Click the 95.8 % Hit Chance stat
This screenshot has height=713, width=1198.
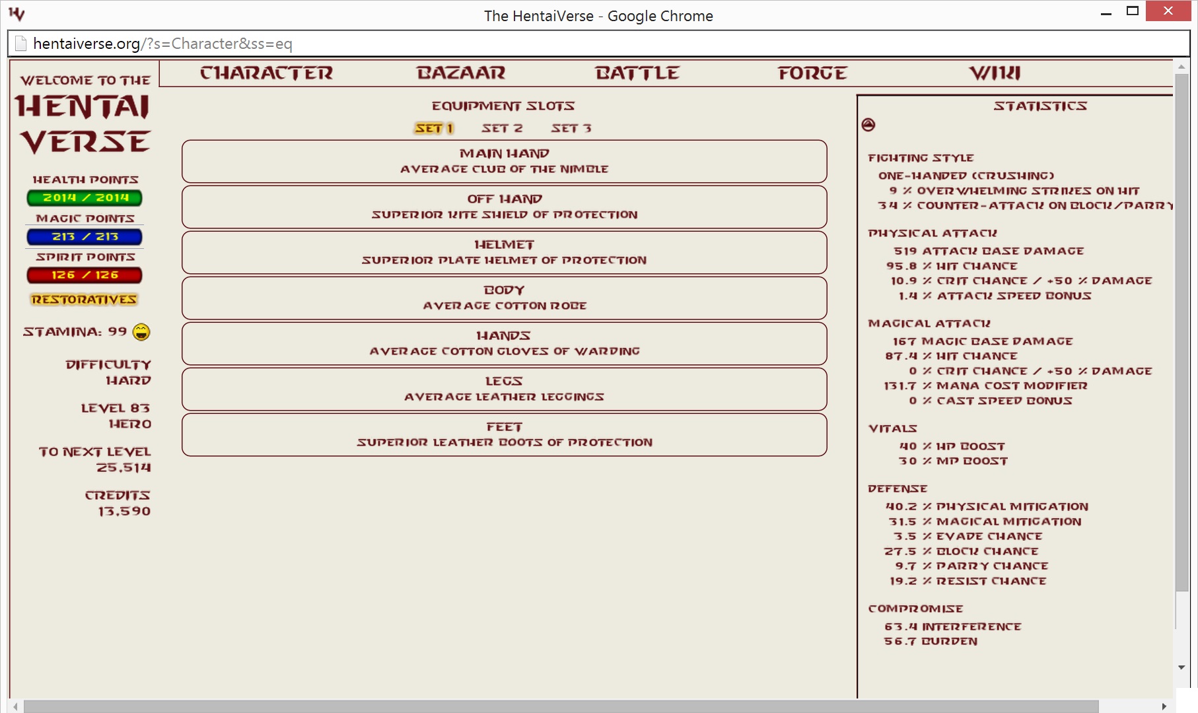tap(952, 266)
